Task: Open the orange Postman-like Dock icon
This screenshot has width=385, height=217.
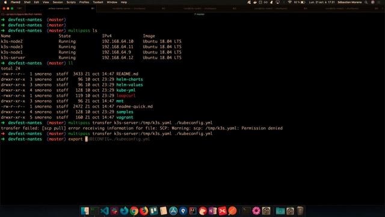Action: coord(232,211)
